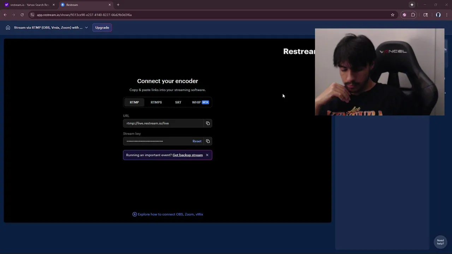This screenshot has width=452, height=254.
Task: Close the Yahoo Search tab
Action: click(53, 5)
